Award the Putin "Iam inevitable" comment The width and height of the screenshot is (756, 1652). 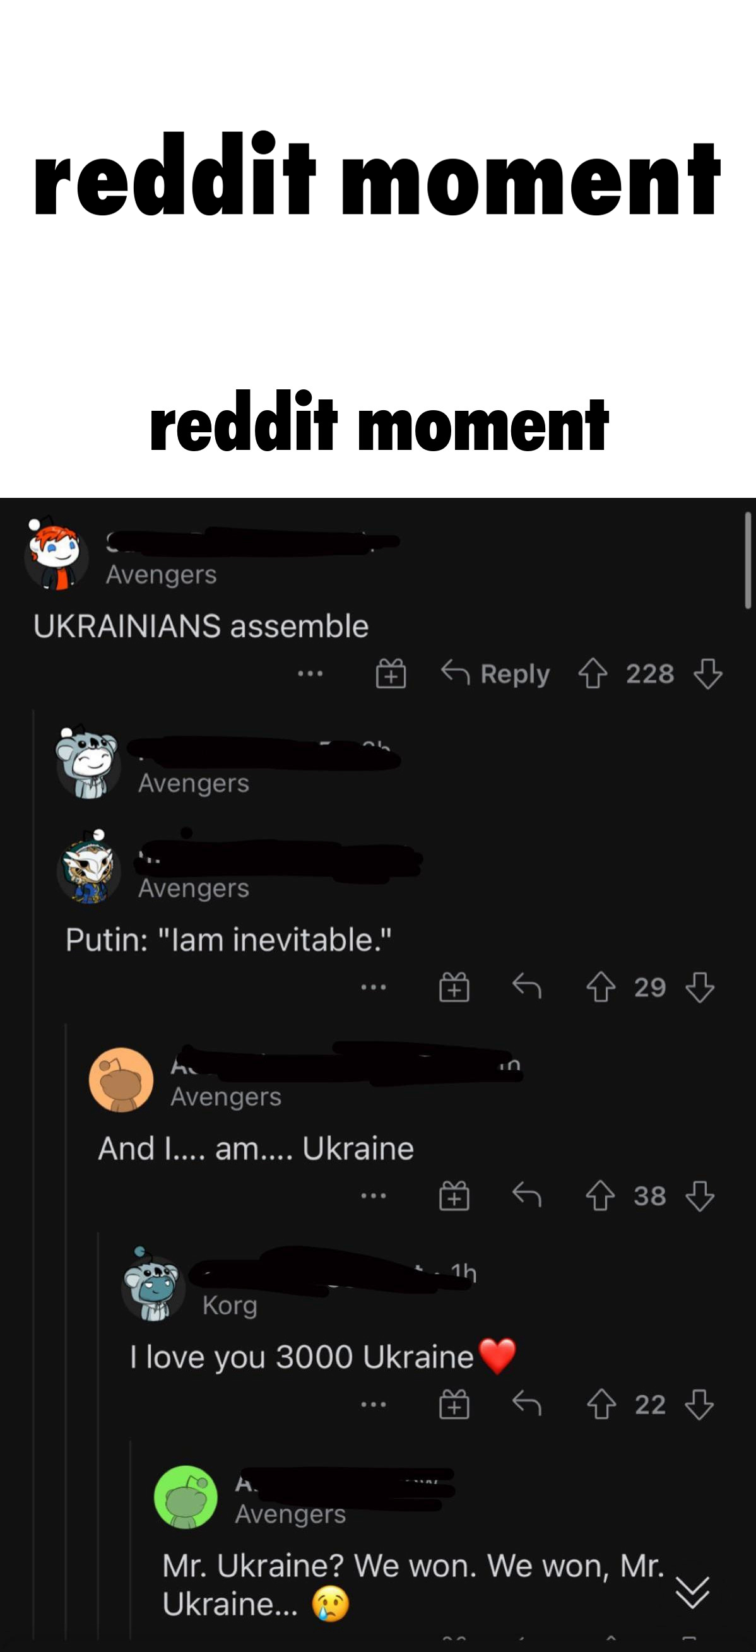coord(454,988)
